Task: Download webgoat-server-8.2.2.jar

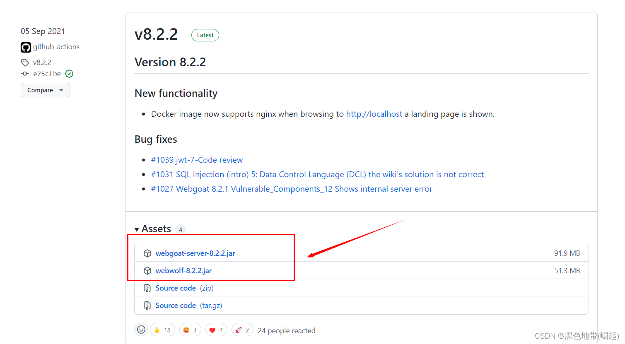Action: 195,253
